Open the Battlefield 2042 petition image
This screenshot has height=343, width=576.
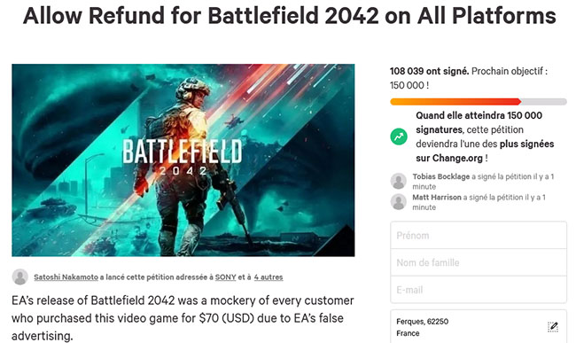pyautogui.click(x=183, y=160)
